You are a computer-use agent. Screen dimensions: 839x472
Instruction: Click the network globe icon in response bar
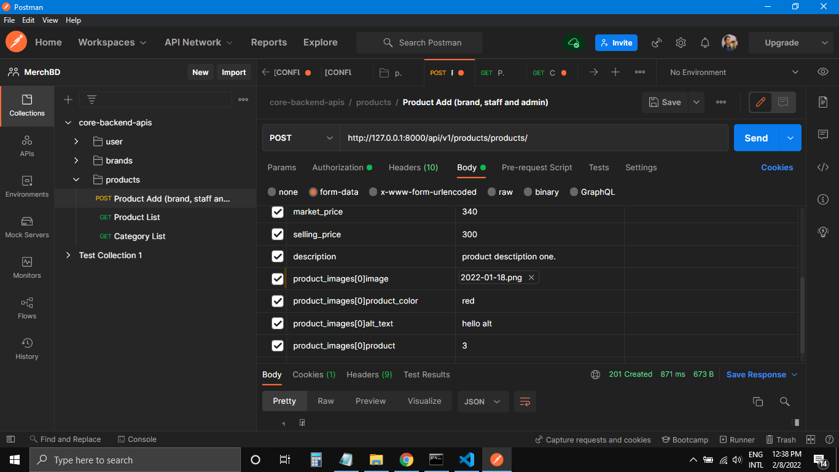[595, 374]
